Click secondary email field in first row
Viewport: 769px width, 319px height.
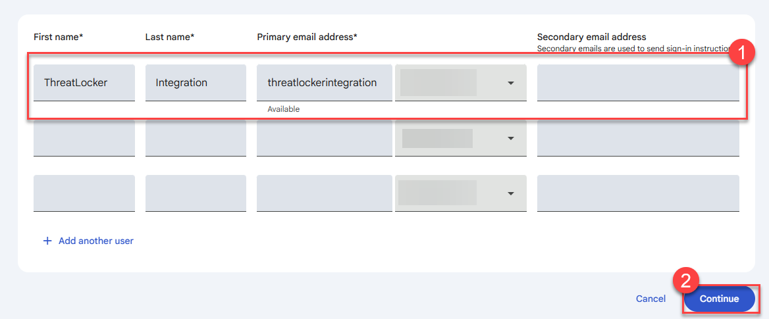coord(638,83)
